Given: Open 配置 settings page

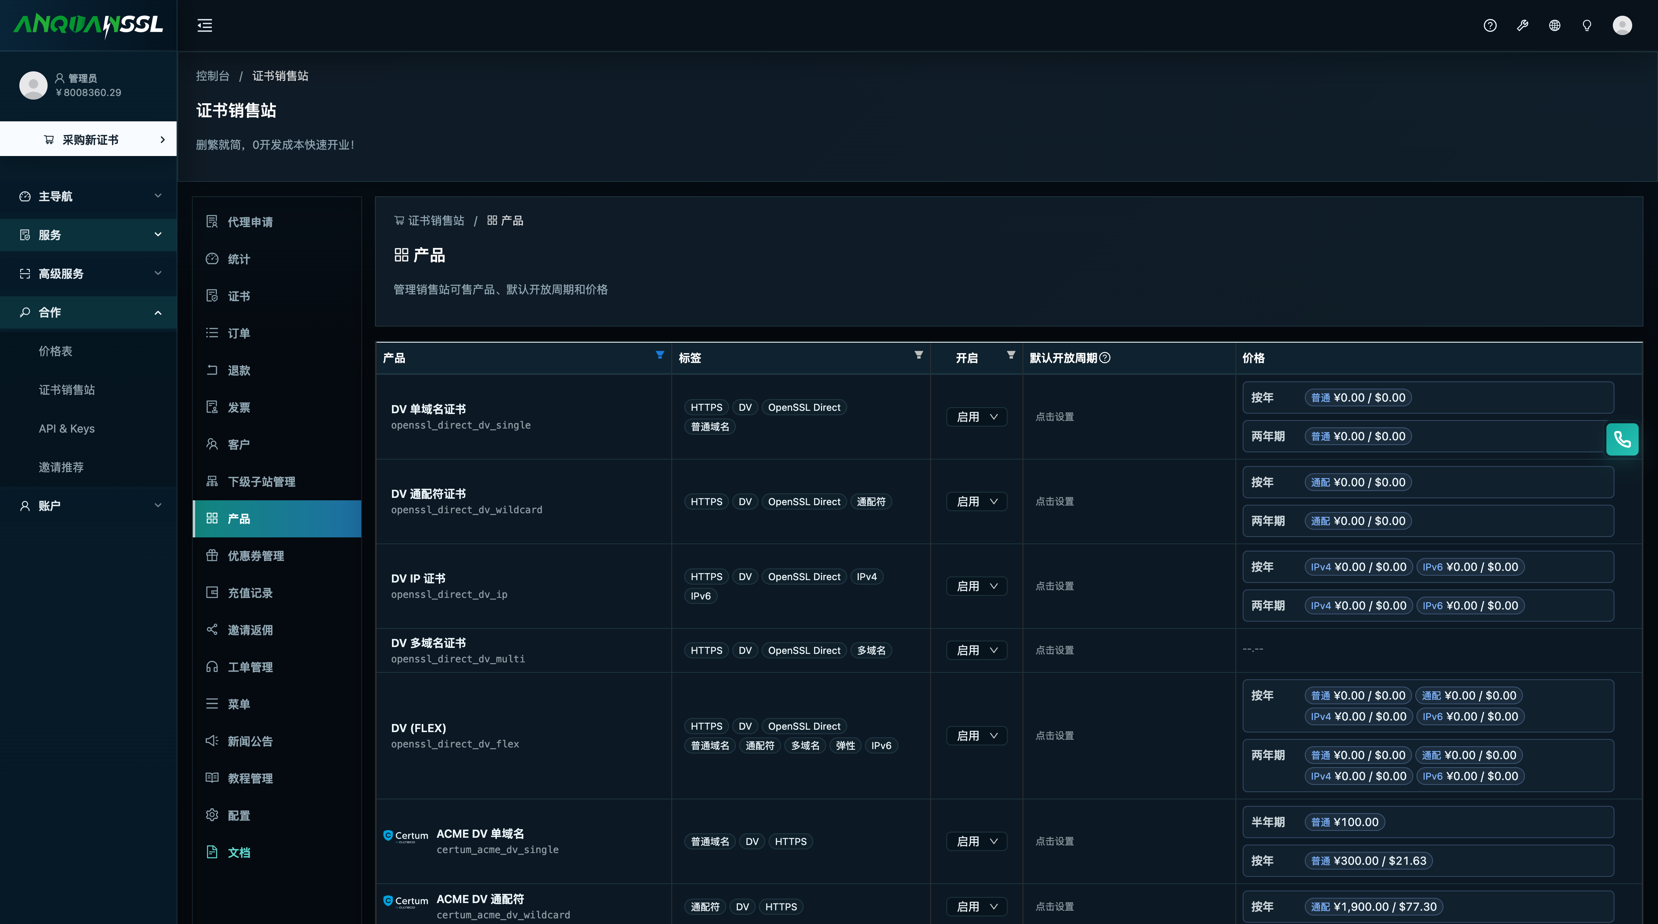Looking at the screenshot, I should (277, 815).
